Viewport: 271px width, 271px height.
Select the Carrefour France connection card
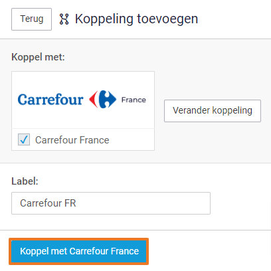(83, 111)
